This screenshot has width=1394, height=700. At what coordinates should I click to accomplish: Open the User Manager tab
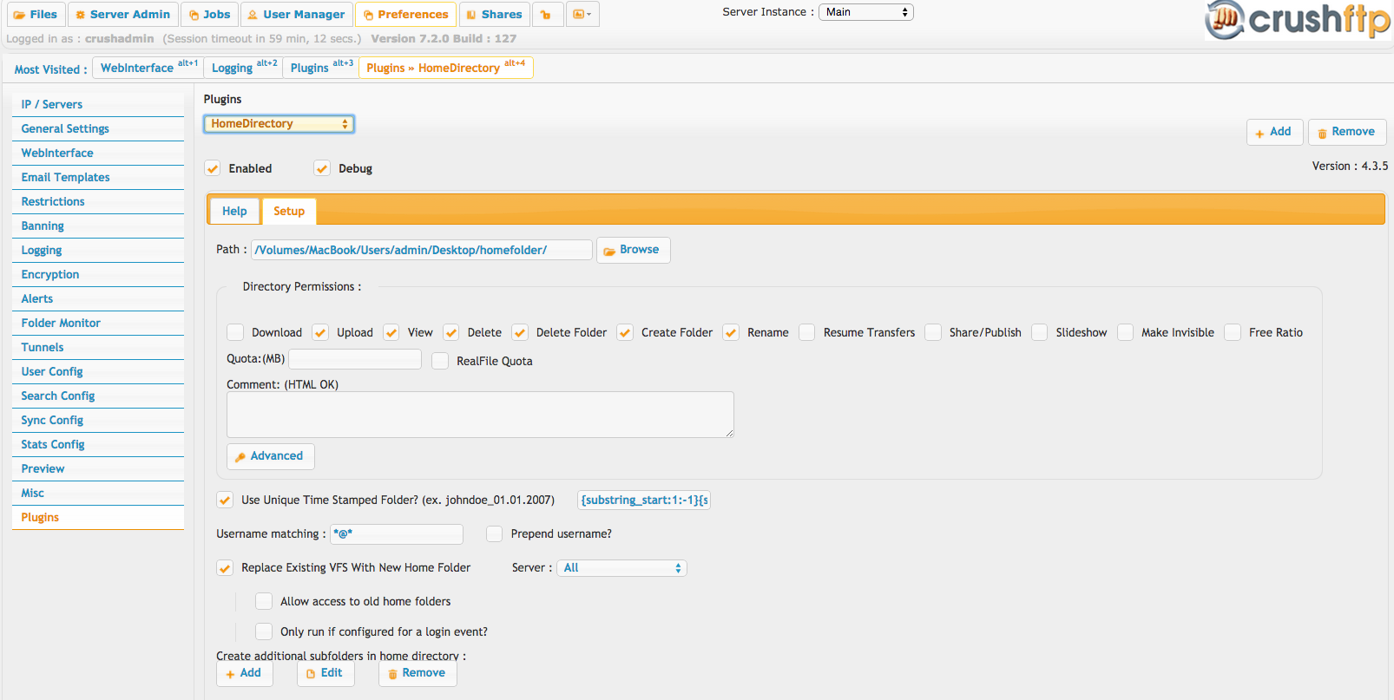[x=297, y=15]
